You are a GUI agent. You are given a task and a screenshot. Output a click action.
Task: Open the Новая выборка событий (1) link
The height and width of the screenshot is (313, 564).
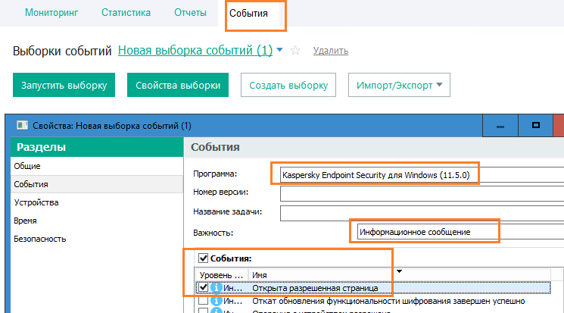tap(195, 51)
